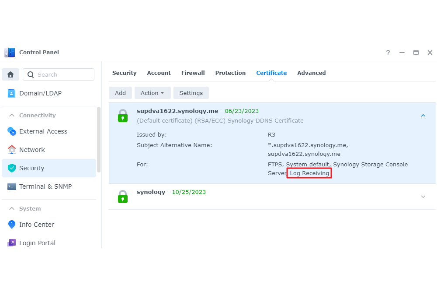Click the 'For:' label
This screenshot has width=437, height=292.
pyautogui.click(x=142, y=165)
